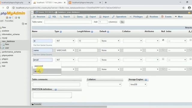Open Collation dropdown for name column

coord(133,50)
